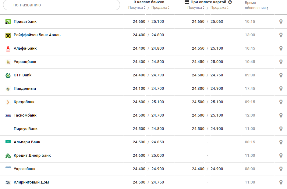This screenshot has height=189, width=287.
Task: Select the Пиреус Банк row name
Action: (x=26, y=129)
